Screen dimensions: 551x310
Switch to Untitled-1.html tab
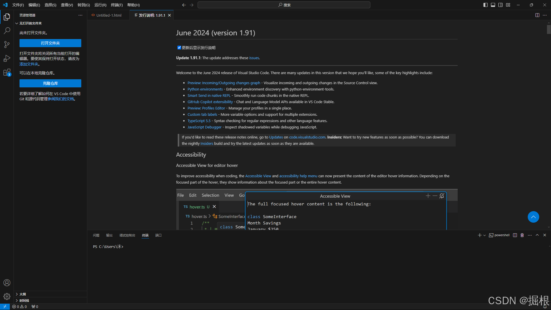[x=109, y=15]
